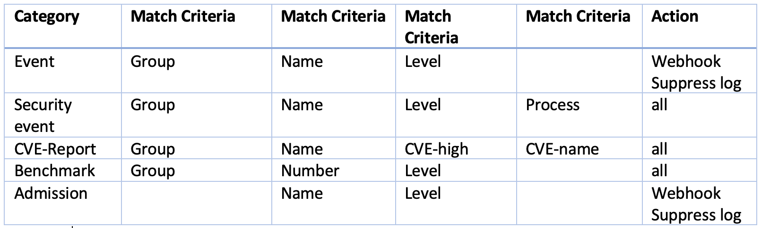
Task: Select the 'all' action for Benchmark
Action: click(x=659, y=171)
